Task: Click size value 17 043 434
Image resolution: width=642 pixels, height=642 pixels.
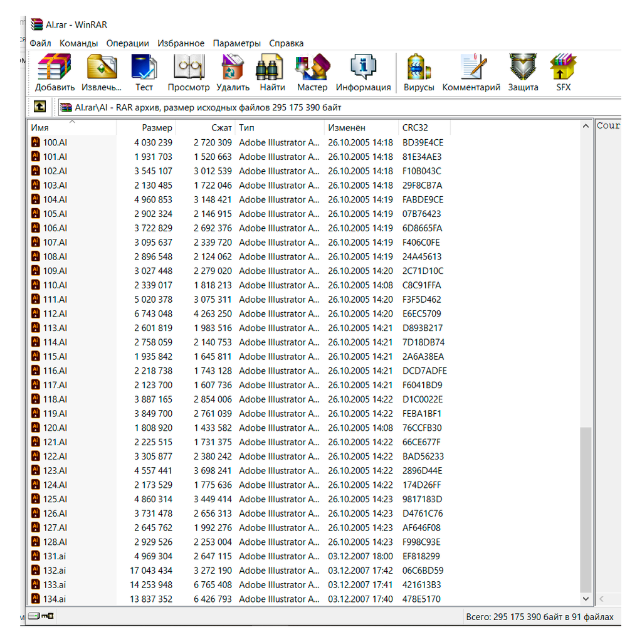Action: [x=151, y=571]
